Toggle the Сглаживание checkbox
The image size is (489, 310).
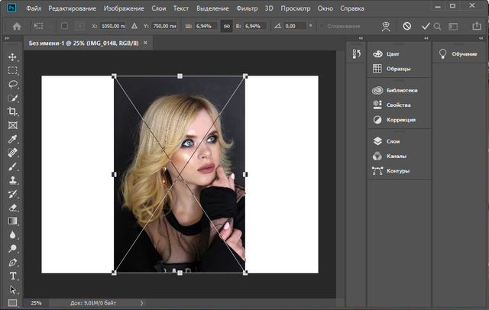click(x=321, y=25)
